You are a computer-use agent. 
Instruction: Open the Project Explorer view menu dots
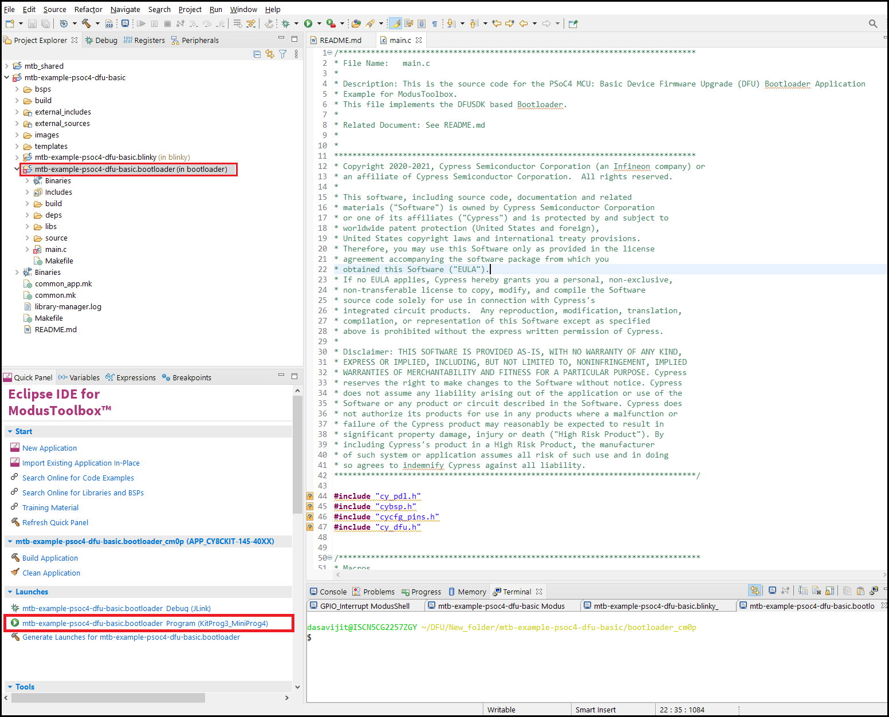pos(296,54)
